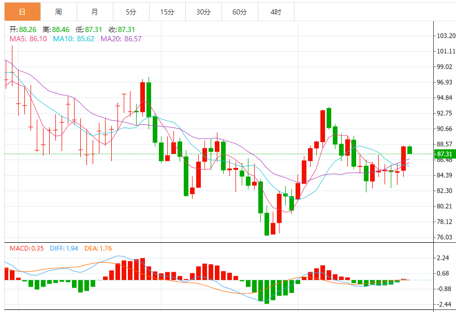Click the MACD:0.35 indicator value

pos(26,248)
